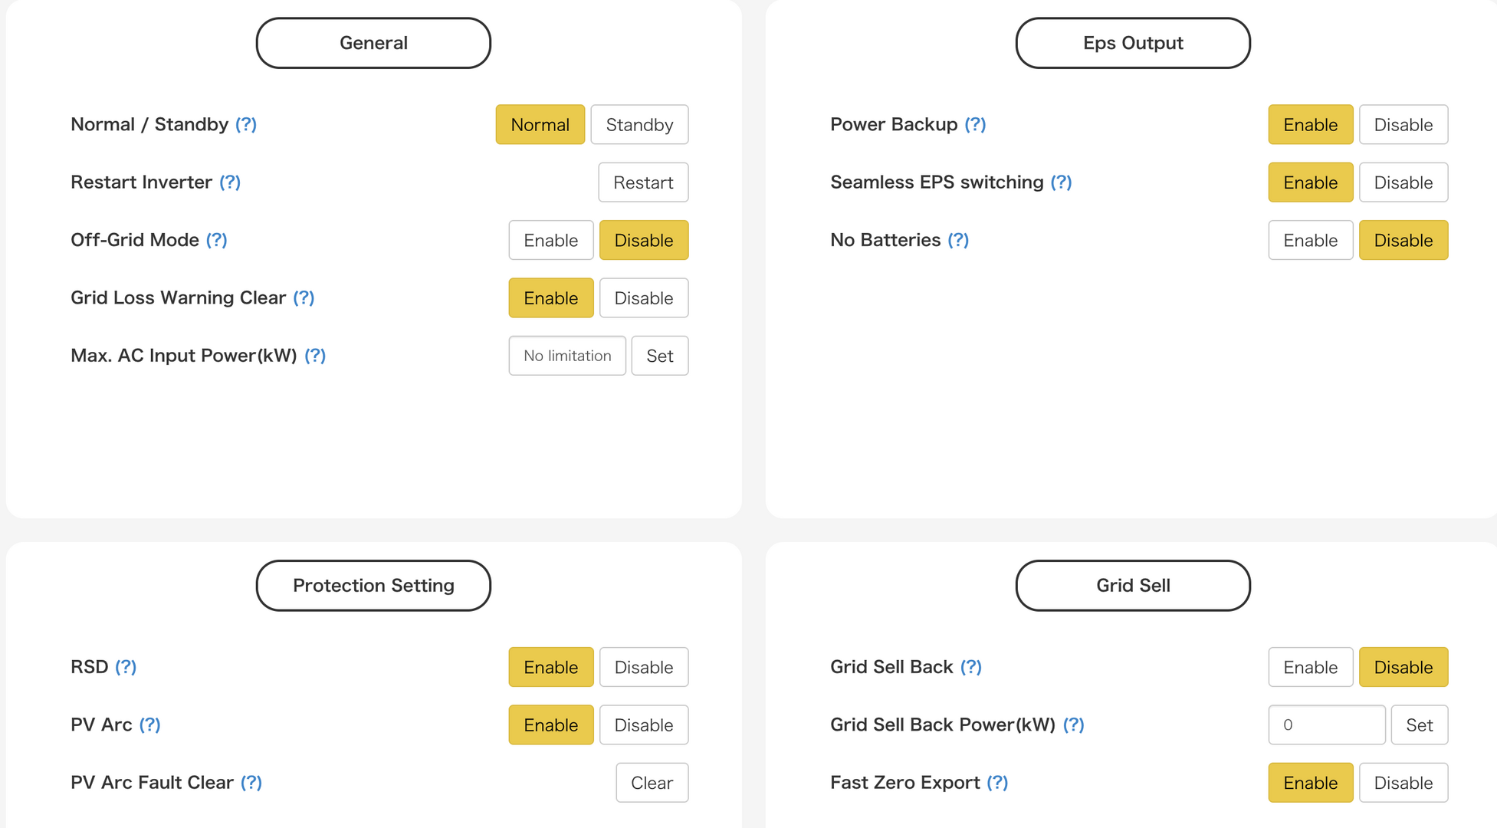Switch inverter to Standby mode
The height and width of the screenshot is (828, 1497).
coord(639,125)
